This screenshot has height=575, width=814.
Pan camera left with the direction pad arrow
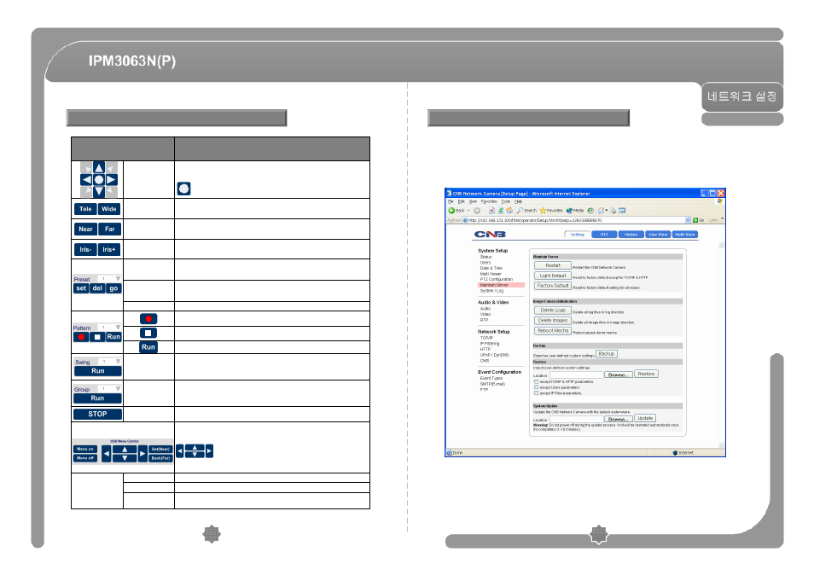click(86, 179)
